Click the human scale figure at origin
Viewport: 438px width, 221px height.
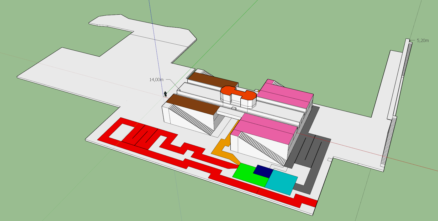pos(165,94)
